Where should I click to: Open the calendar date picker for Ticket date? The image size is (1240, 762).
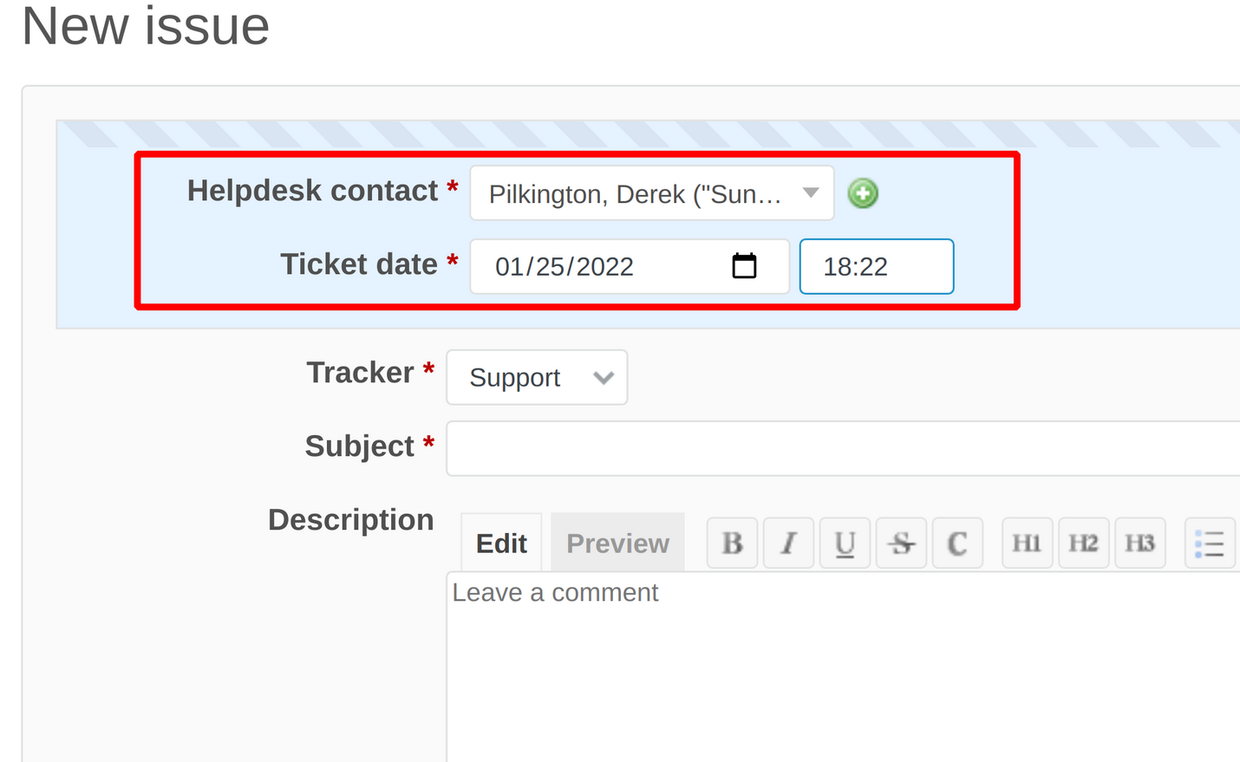744,265
